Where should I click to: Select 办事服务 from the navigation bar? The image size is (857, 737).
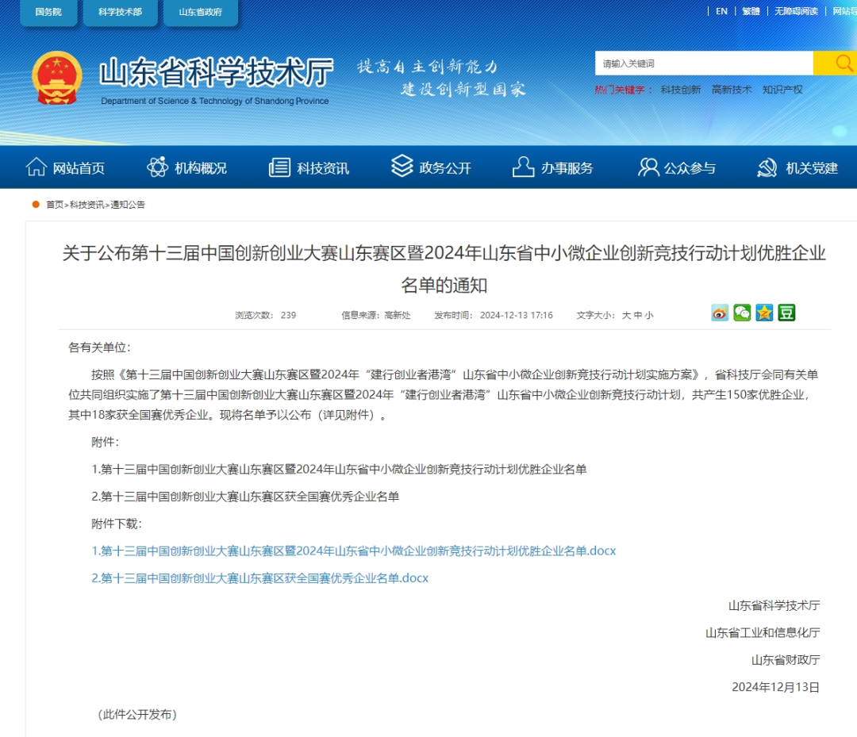point(553,167)
